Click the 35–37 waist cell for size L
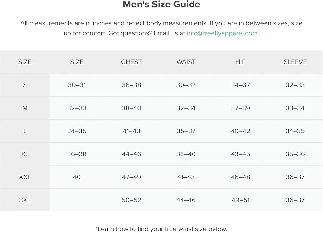 186,131
